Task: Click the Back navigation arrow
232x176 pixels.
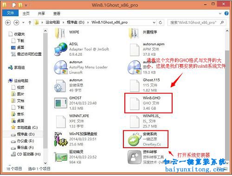Action: [x=8, y=23]
